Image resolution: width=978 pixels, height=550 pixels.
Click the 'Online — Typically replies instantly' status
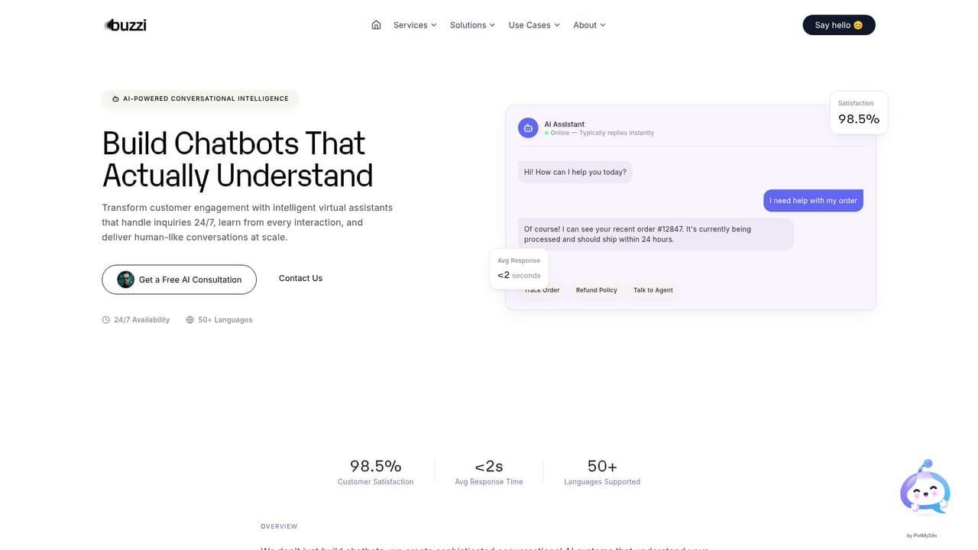(x=600, y=133)
